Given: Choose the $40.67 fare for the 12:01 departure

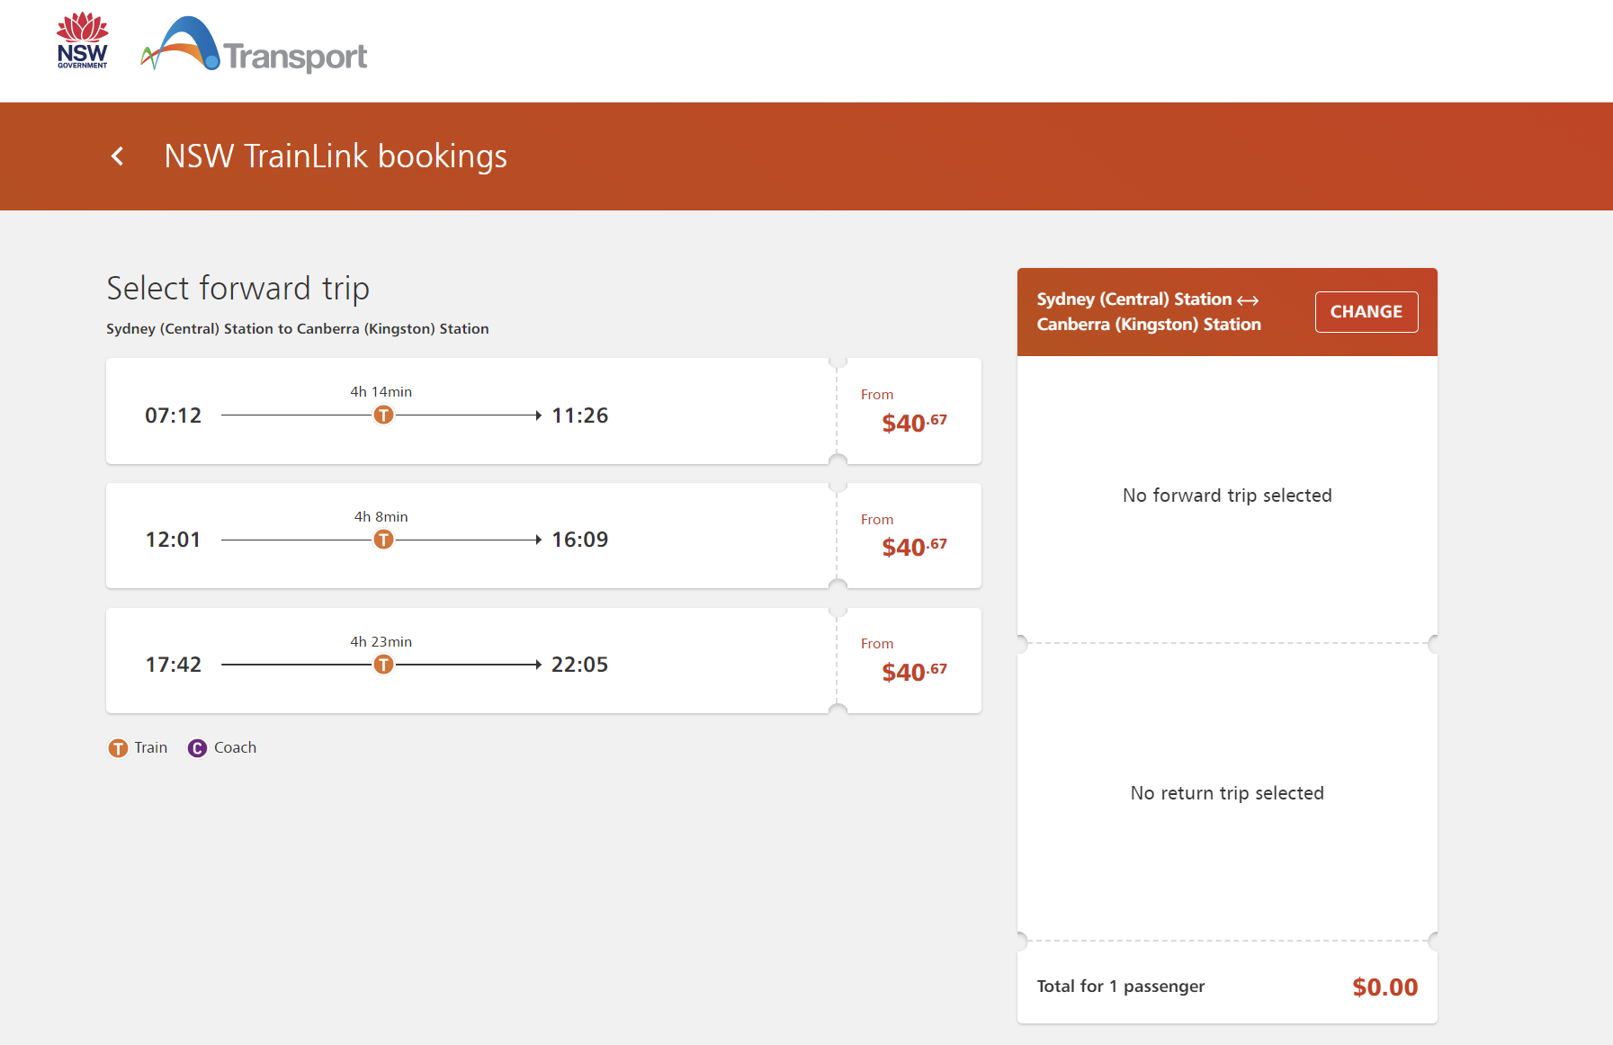Looking at the screenshot, I should click(x=914, y=547).
